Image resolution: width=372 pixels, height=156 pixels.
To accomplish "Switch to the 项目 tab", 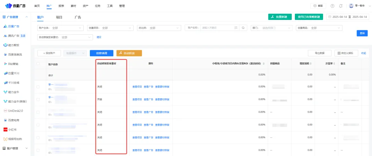I will click(x=59, y=17).
